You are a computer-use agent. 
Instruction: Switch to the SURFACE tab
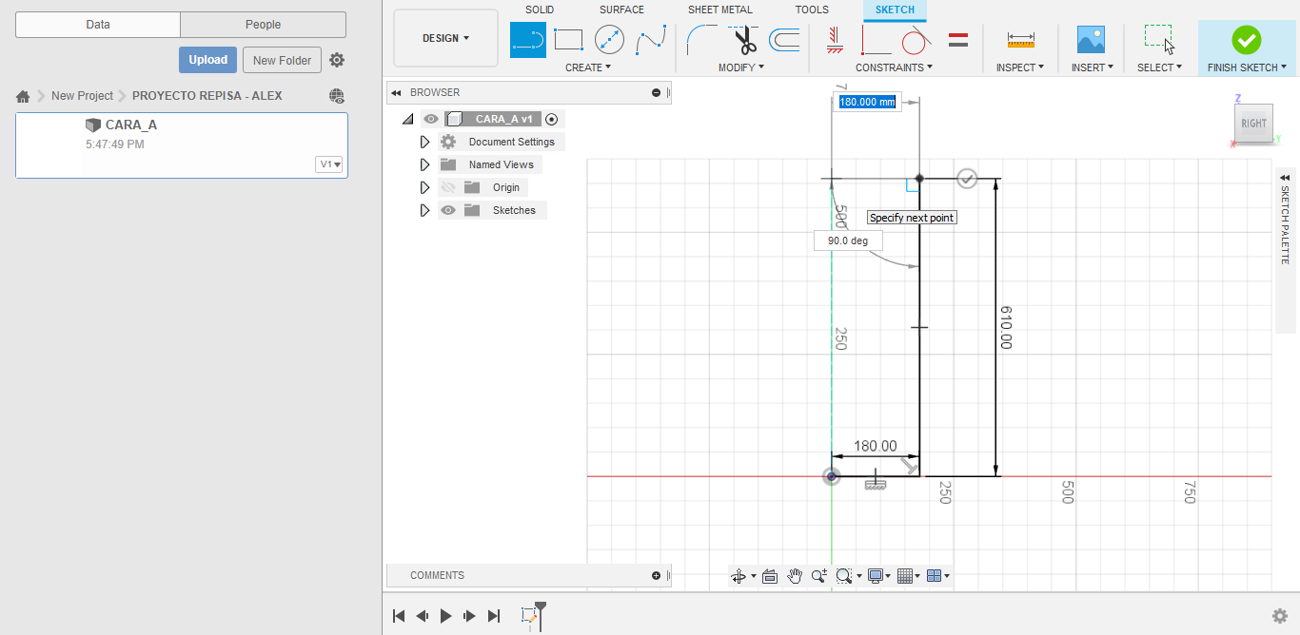tap(621, 10)
